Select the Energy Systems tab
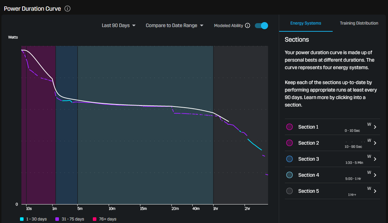This screenshot has height=223, width=388. pyautogui.click(x=306, y=23)
